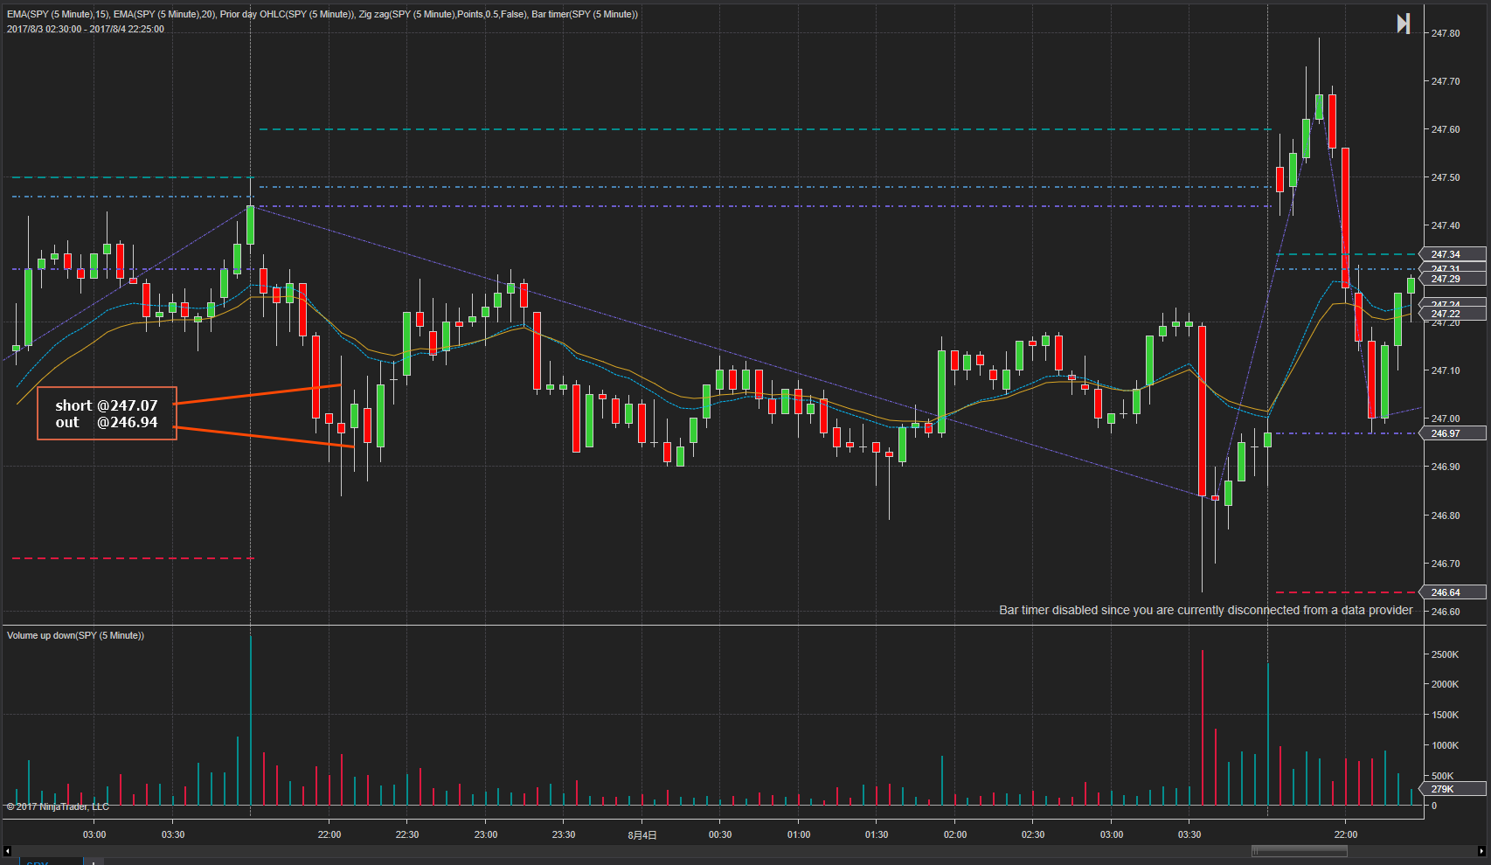Click the 22:30 time axis label
Viewport: 1491px width, 865px height.
407,834
